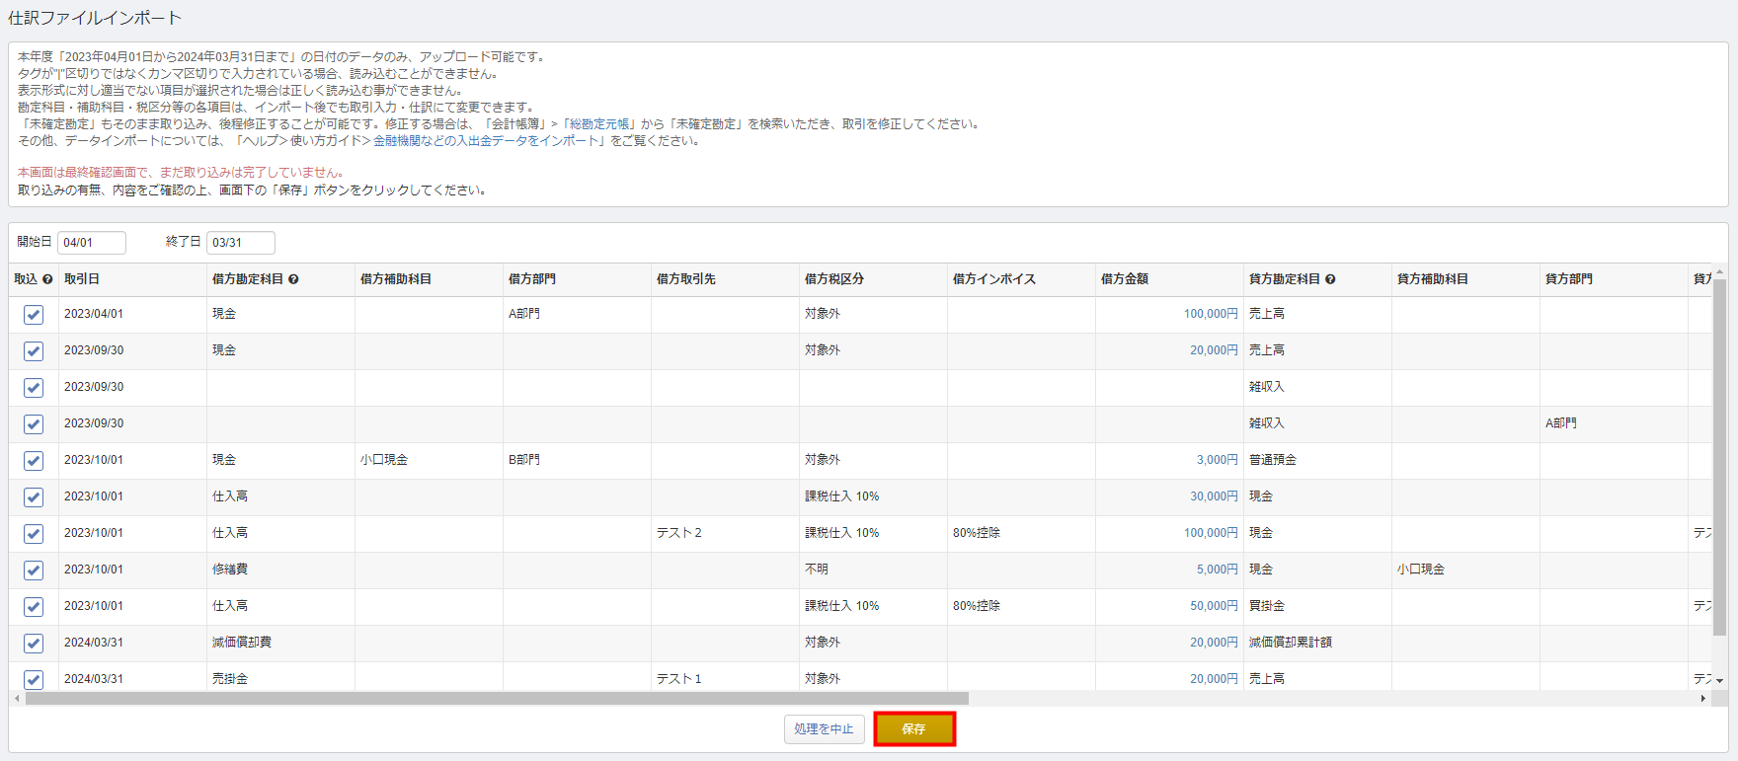
Task: Select the B部門 department cell
Action: coord(578,460)
